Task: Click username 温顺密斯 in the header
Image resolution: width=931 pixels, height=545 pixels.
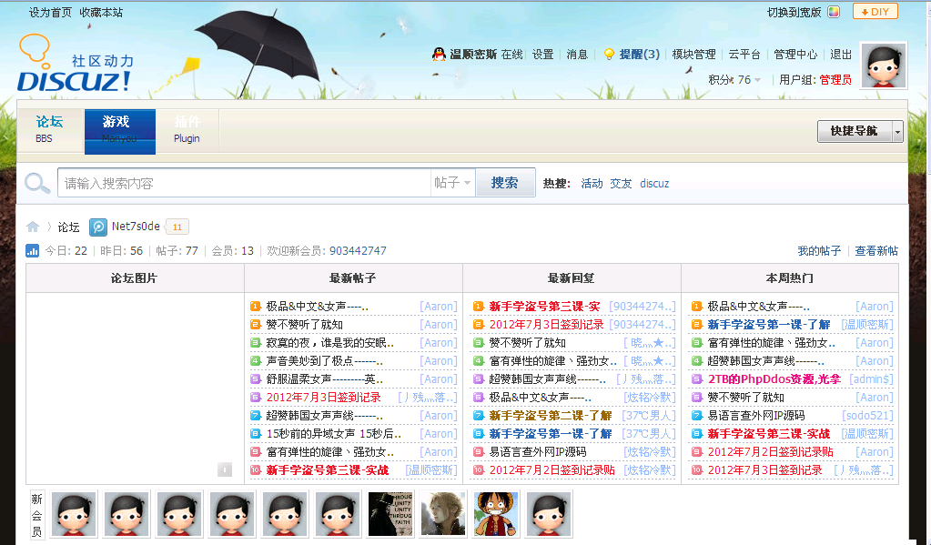Action: (x=473, y=54)
